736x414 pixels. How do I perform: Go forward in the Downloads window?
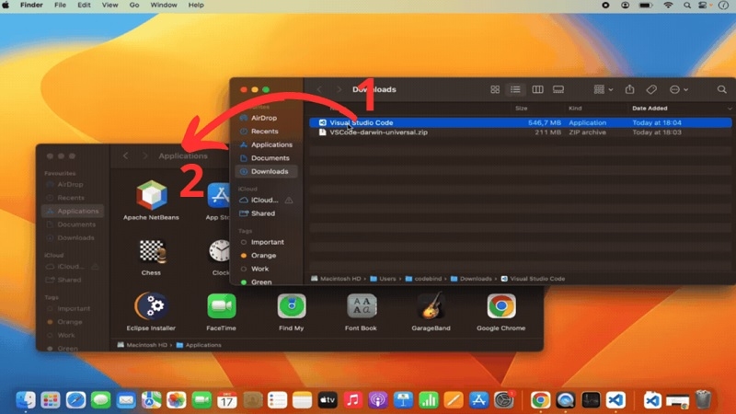coord(339,89)
